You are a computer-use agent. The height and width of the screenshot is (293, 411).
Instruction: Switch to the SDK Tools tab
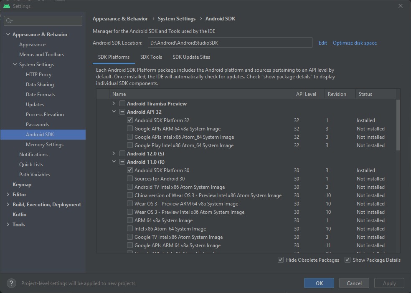[151, 57]
